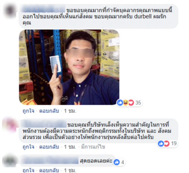Open the blurred name of first commenter
This screenshot has height=173, width=189.
pyautogui.click(x=43, y=10)
